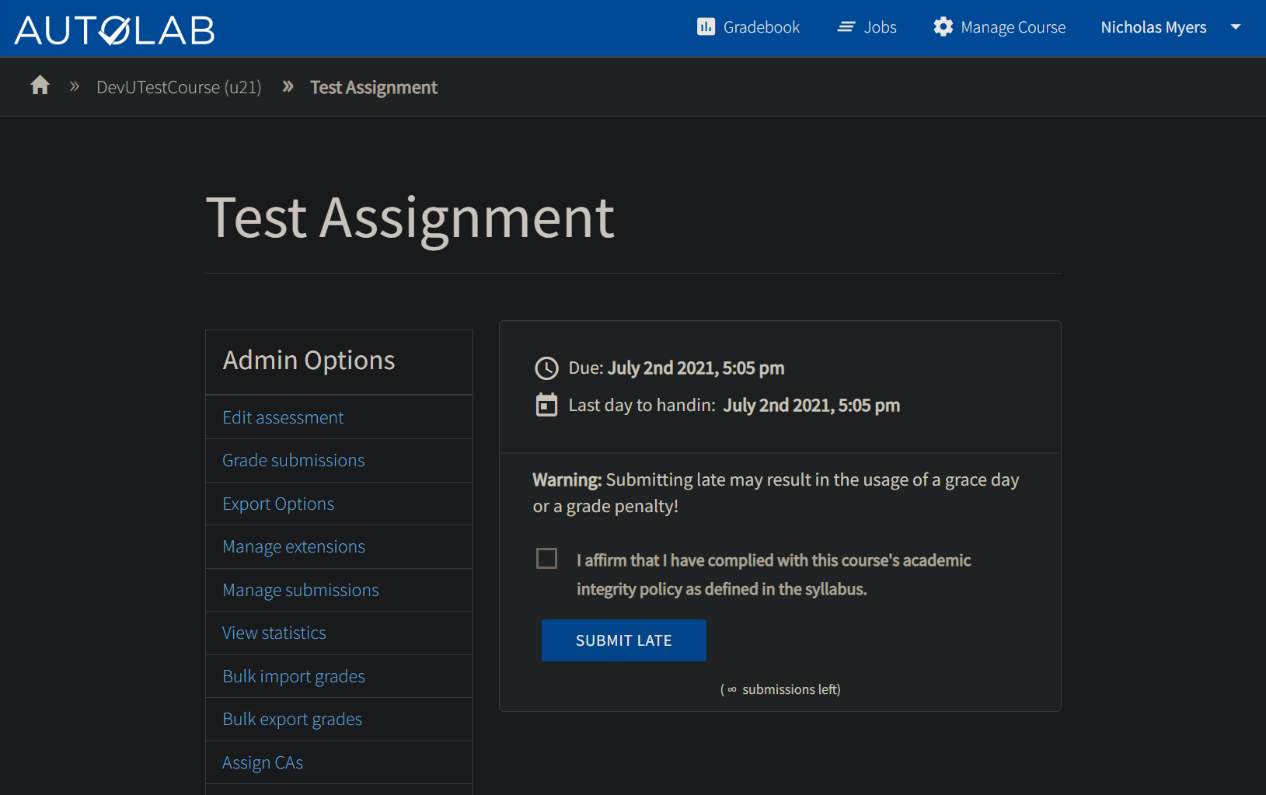The width and height of the screenshot is (1266, 795).
Task: Go to home via house icon
Action: [40, 85]
